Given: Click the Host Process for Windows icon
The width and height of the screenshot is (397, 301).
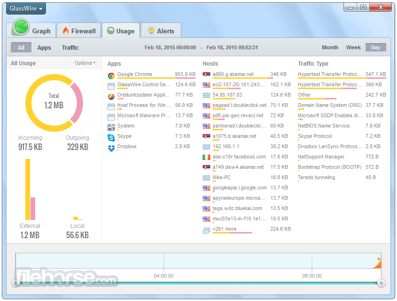Looking at the screenshot, I should click(x=111, y=107).
